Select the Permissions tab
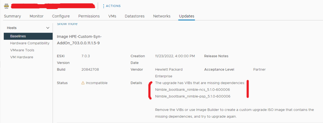The image size is (323, 123). (x=89, y=16)
